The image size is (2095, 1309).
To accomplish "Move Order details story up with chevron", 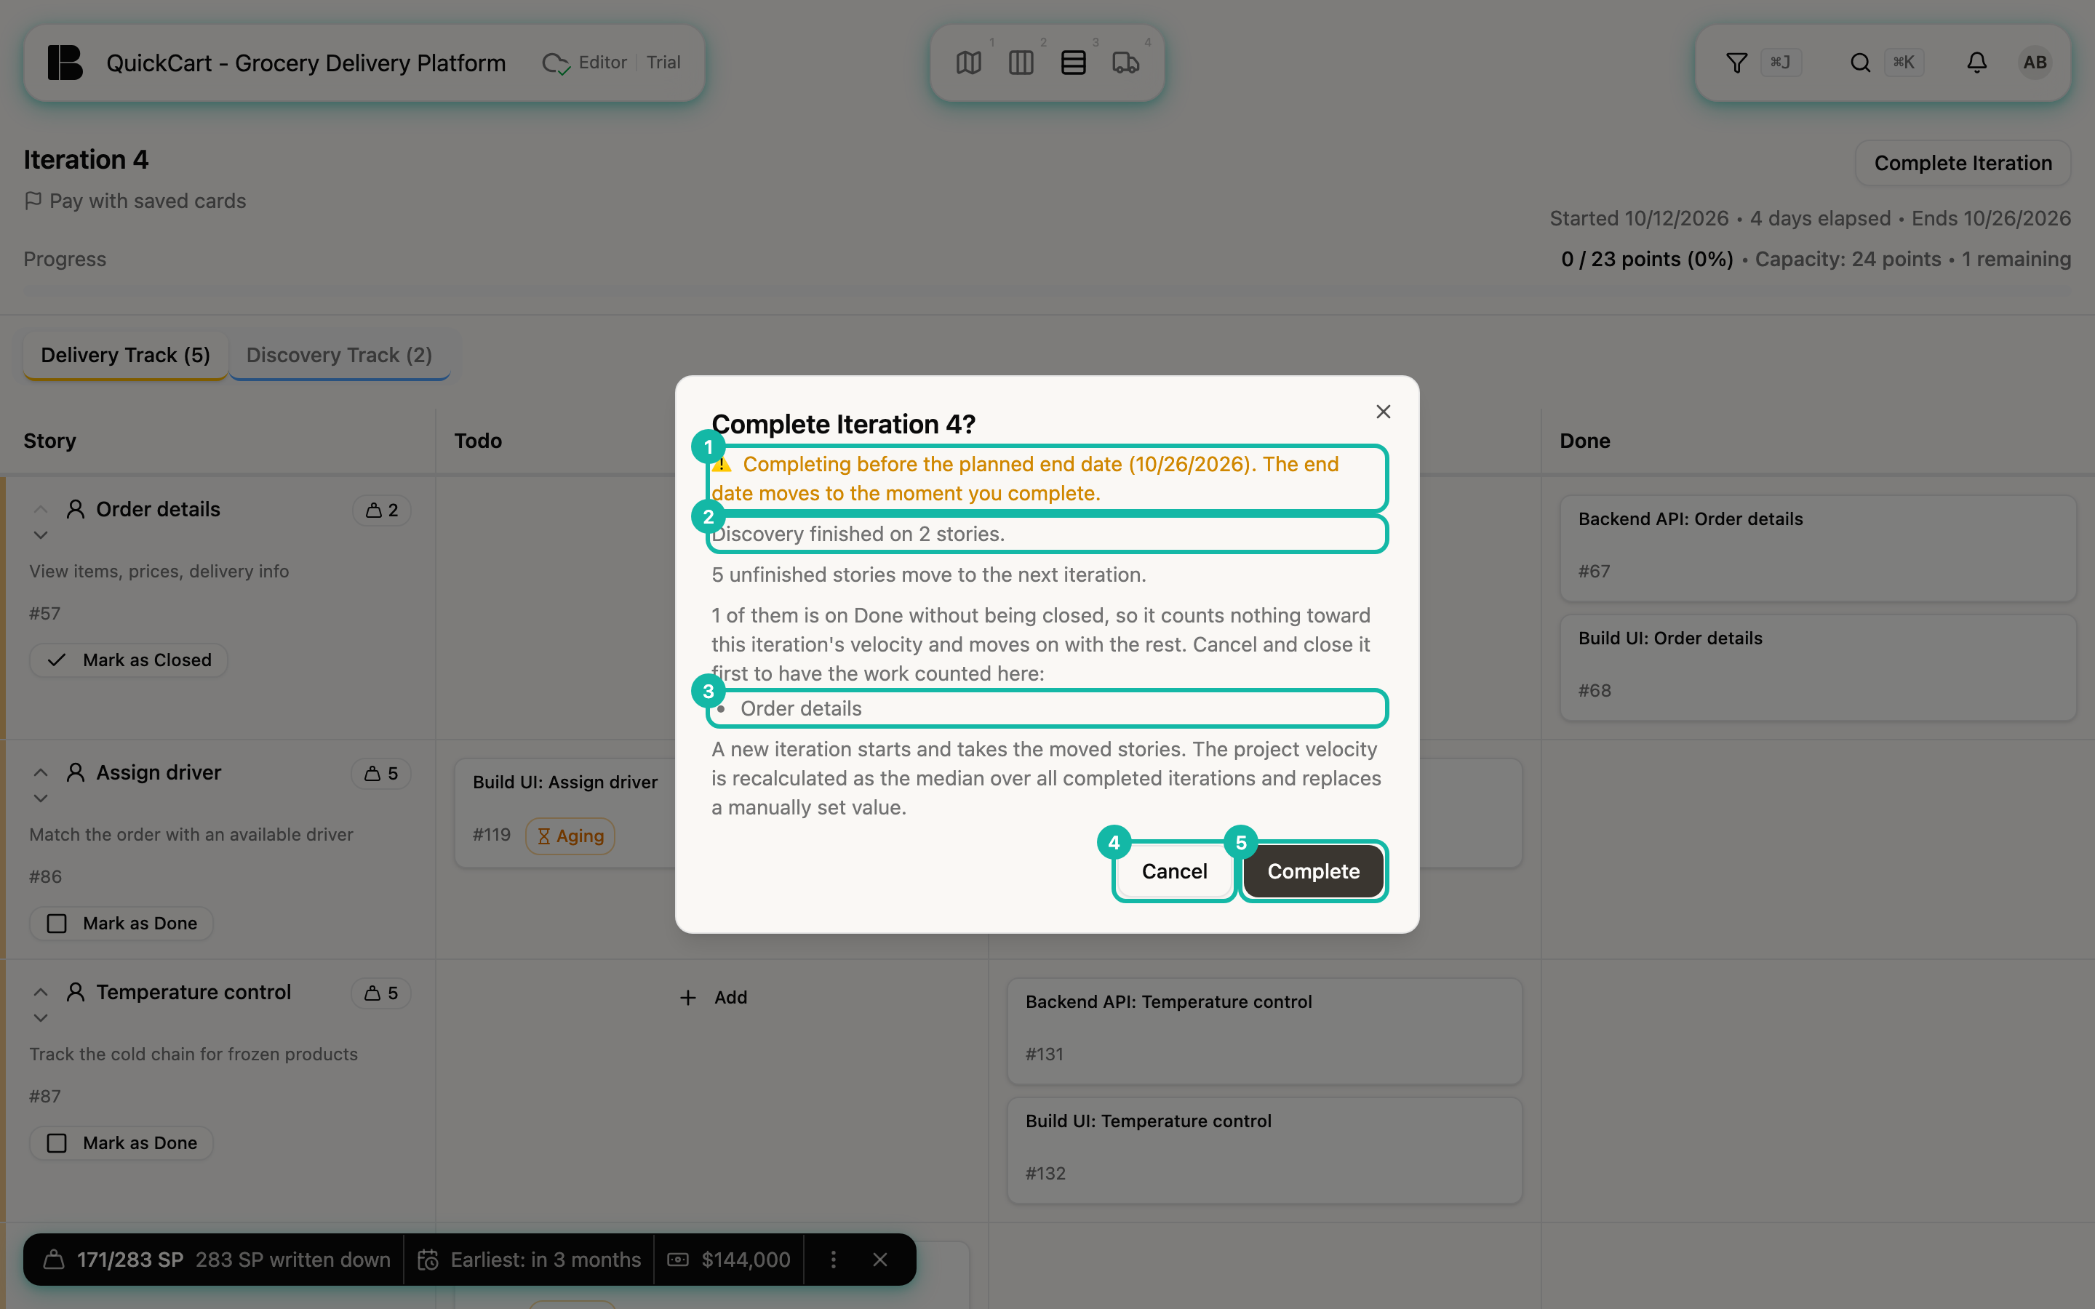I will coord(40,508).
